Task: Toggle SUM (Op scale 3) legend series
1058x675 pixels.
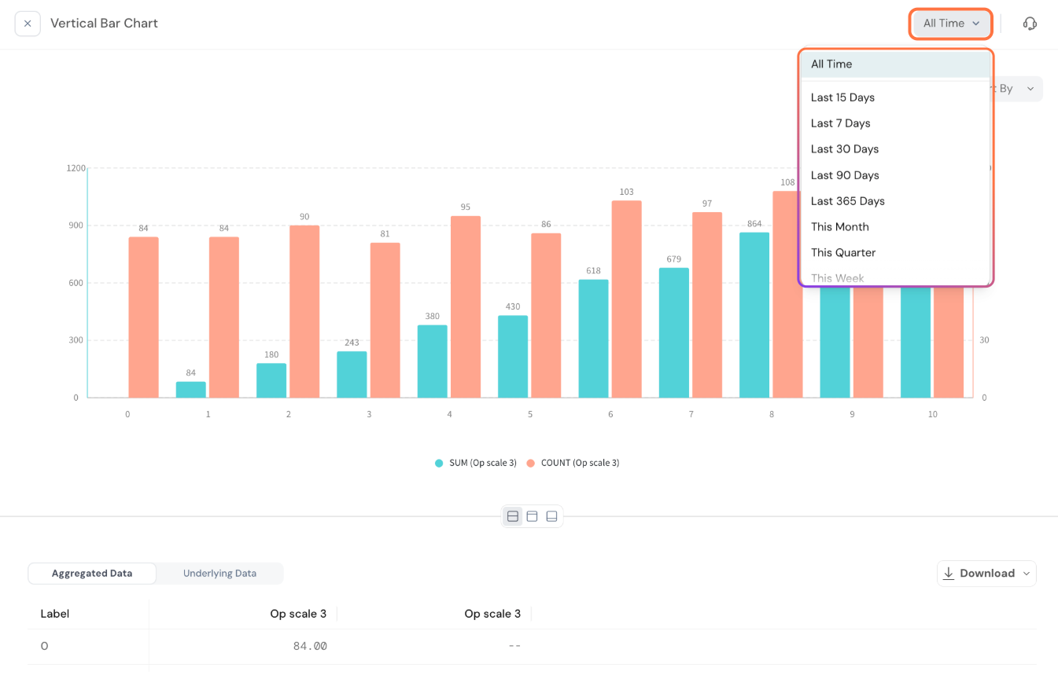Action: 476,463
